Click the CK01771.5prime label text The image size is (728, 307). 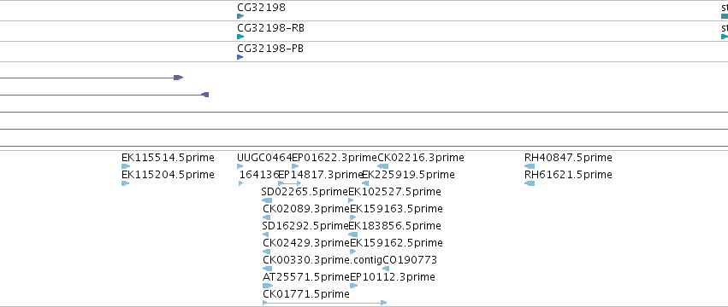[306, 294]
